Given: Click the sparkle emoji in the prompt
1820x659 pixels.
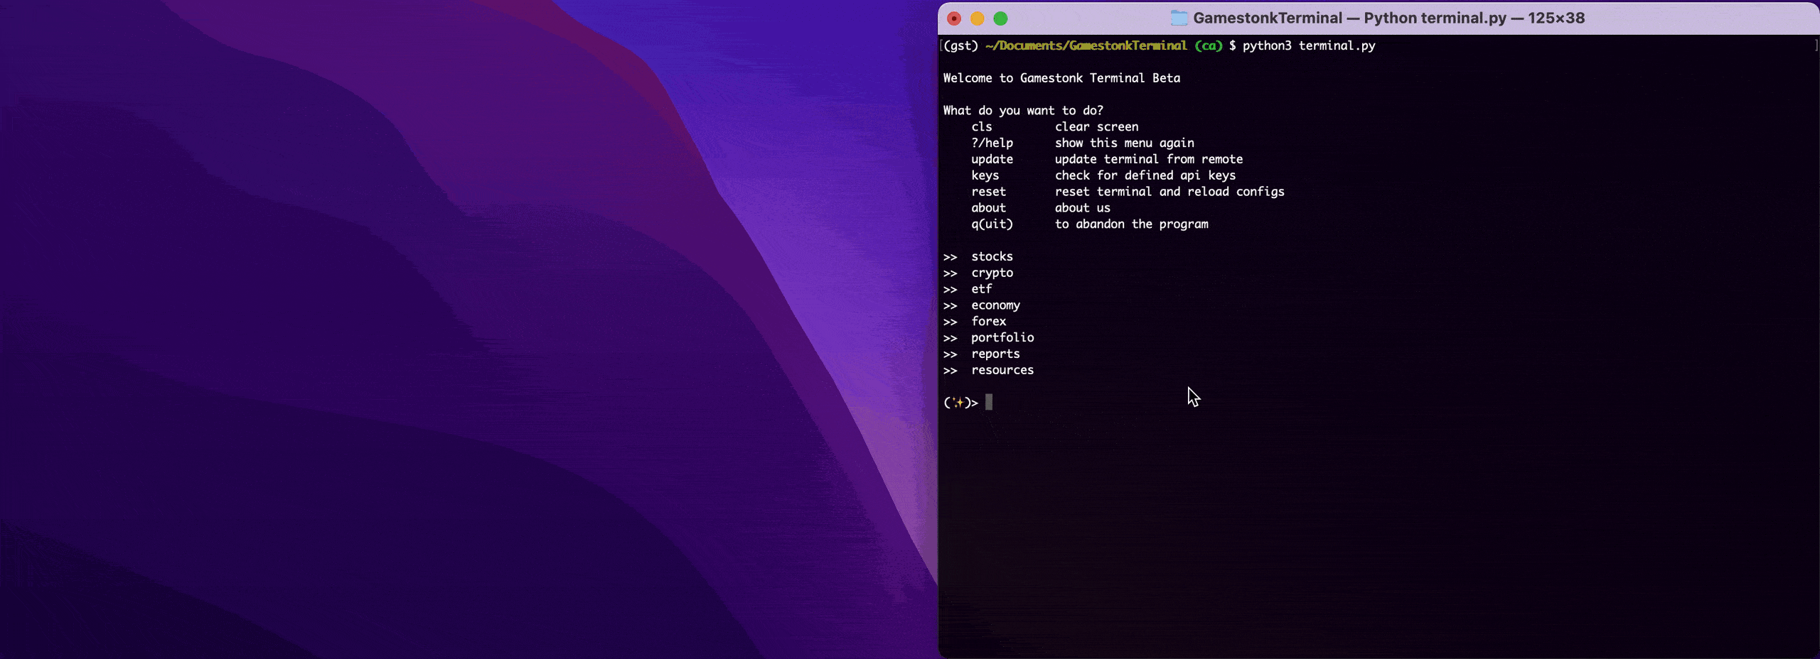Looking at the screenshot, I should tap(958, 403).
